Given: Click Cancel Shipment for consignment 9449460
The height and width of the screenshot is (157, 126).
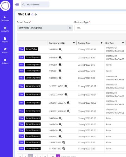Looking at the screenshot, I should (33, 118).
